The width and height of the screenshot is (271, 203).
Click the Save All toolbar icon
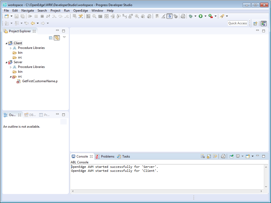coord(22,16)
